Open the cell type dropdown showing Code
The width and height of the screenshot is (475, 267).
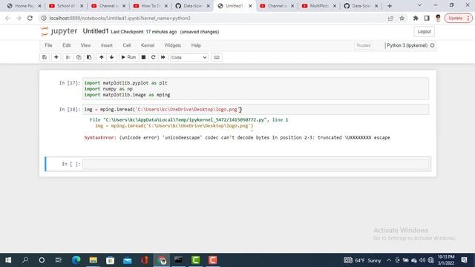pos(189,57)
